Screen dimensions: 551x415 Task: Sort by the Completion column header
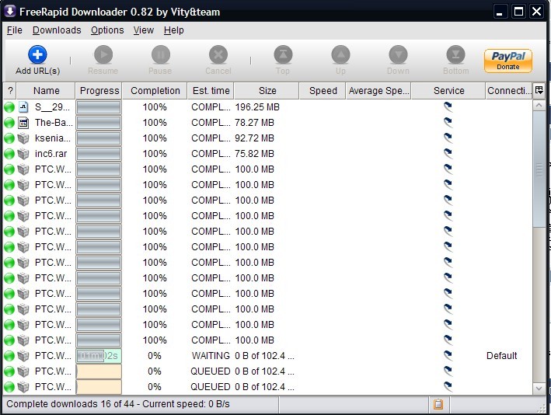tap(155, 91)
